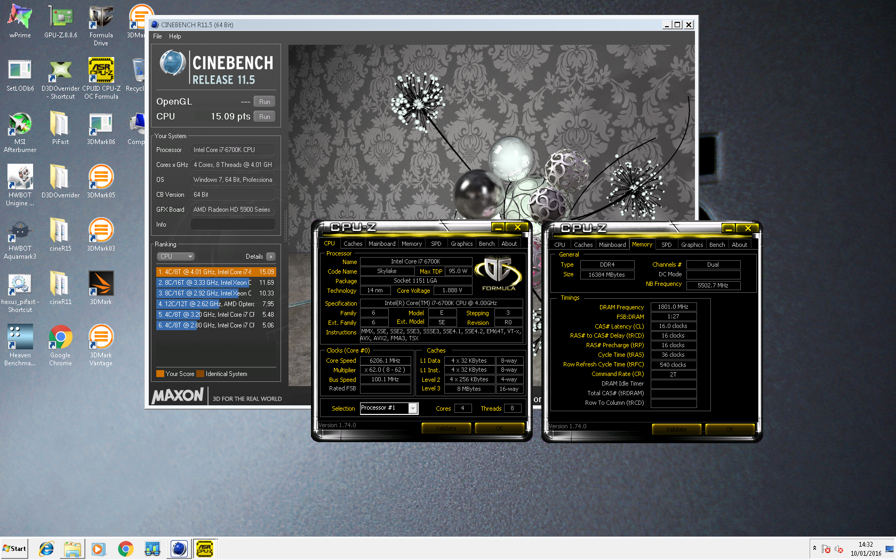Select the D3DOverrider folder icon
896x560 pixels.
(60, 181)
